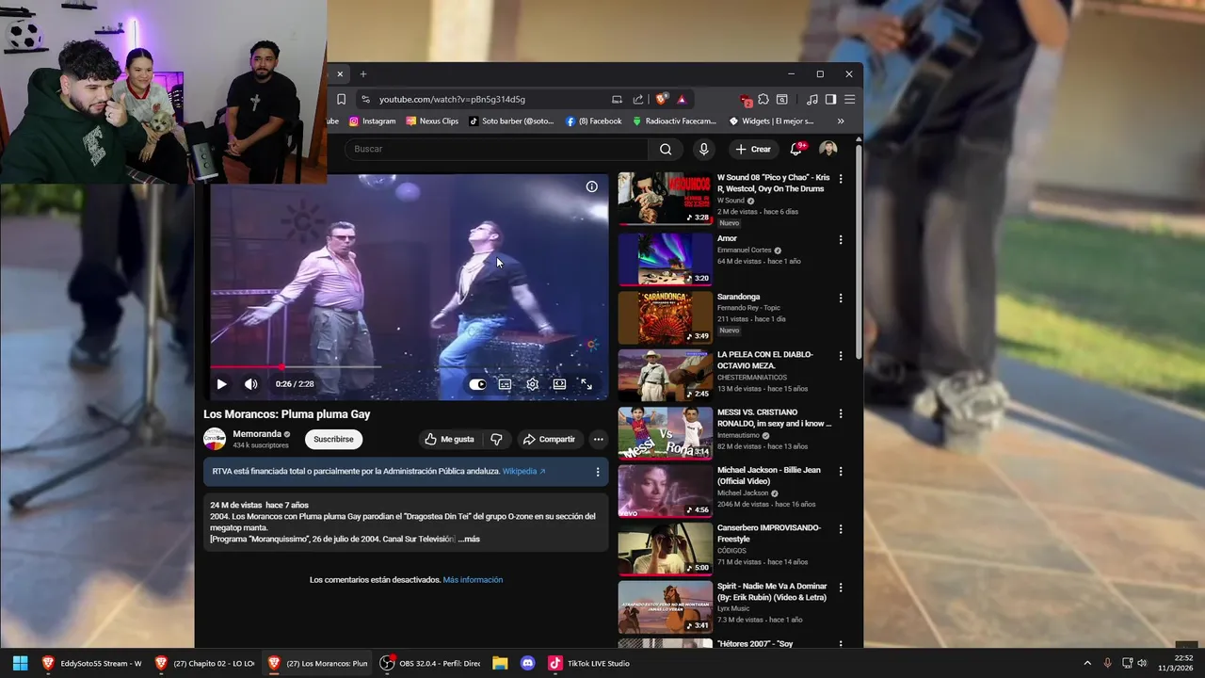
Task: Switch to TikTok LIVE Studio in taskbar
Action: (589, 663)
